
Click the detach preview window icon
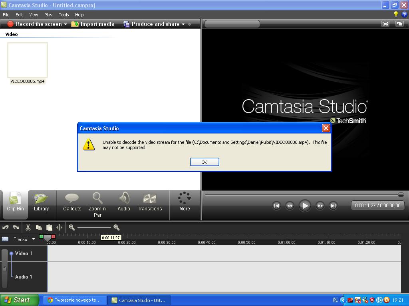tap(399, 24)
